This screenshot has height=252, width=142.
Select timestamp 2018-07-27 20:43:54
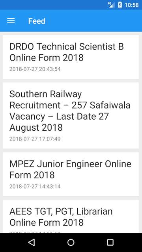point(35,69)
